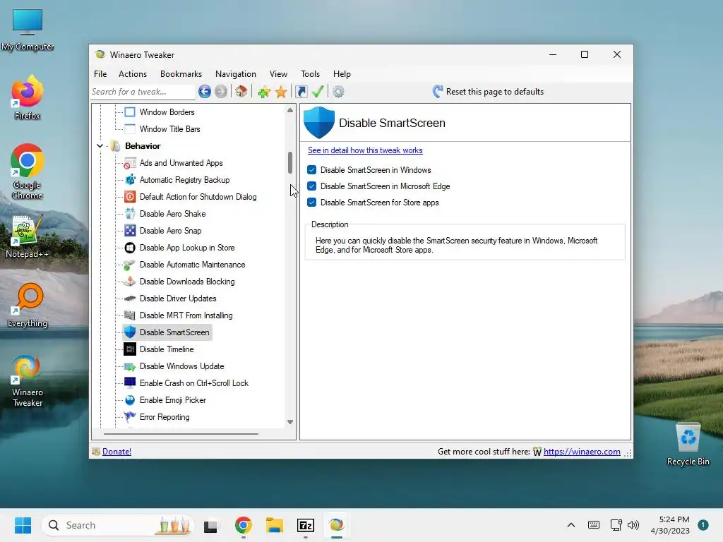723x542 pixels.
Task: Open settings gear icon in toolbar
Action: point(338,92)
